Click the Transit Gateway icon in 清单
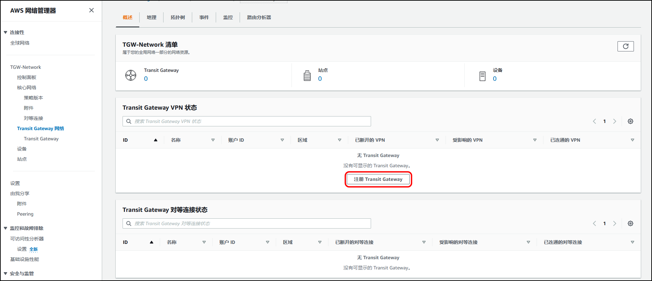This screenshot has width=652, height=281. click(131, 75)
